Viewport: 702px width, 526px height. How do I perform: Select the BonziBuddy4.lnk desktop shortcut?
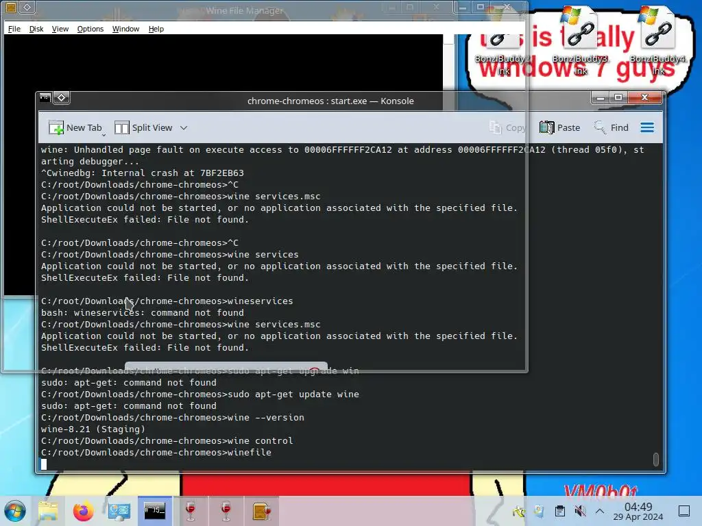click(657, 41)
